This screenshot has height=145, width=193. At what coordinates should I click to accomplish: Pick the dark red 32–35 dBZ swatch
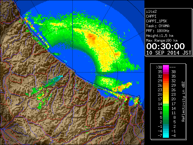coord(166,76)
